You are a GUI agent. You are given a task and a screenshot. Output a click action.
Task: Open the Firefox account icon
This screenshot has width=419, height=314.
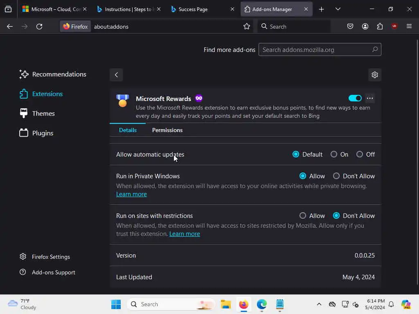point(365,27)
